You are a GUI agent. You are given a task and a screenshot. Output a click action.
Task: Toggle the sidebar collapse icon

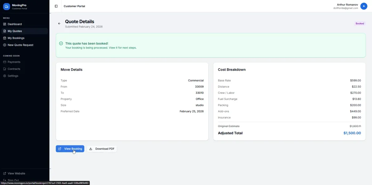(x=56, y=6)
